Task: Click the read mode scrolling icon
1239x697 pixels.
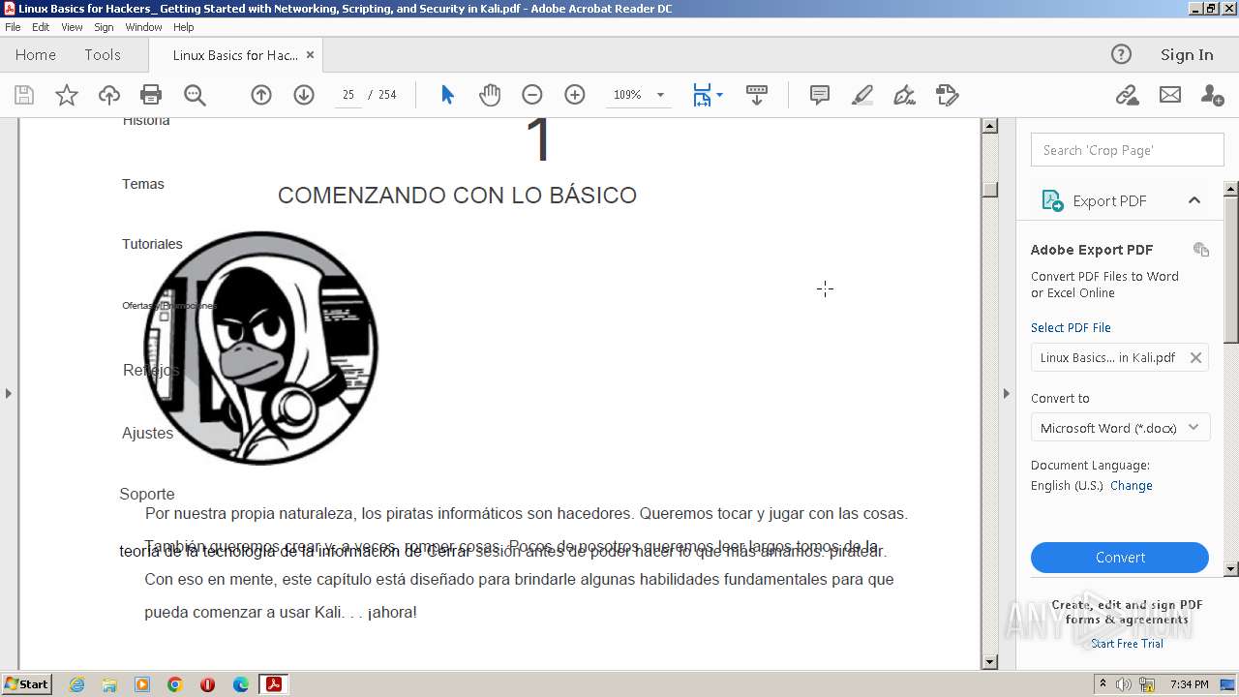Action: (x=757, y=95)
